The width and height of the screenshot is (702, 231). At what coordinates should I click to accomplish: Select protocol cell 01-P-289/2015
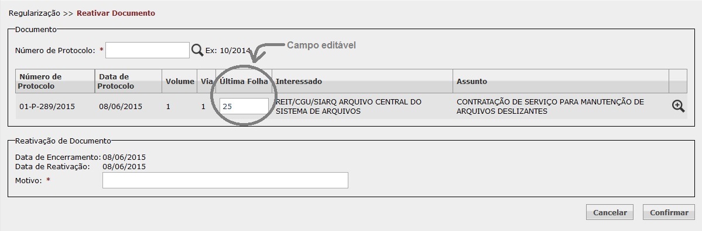tap(47, 107)
